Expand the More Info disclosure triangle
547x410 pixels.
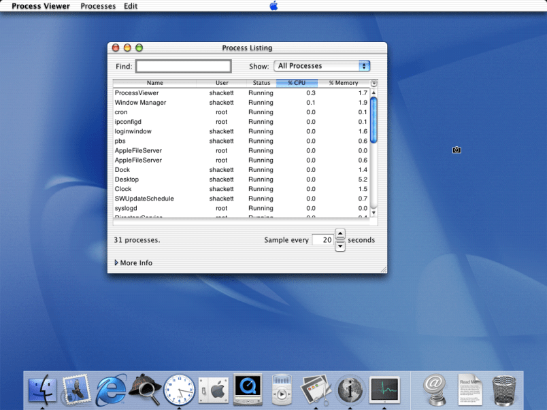pyautogui.click(x=116, y=263)
